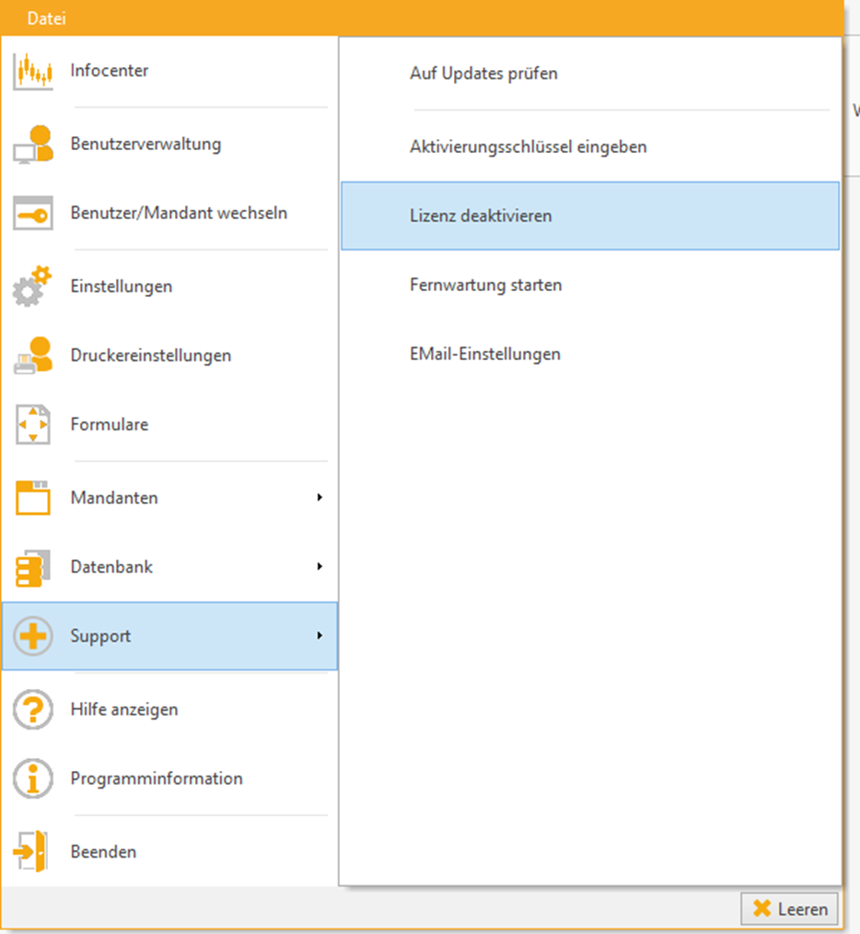Screen dimensions: 860x934
Task: Click the Einstellungen gear icon
Action: [33, 286]
